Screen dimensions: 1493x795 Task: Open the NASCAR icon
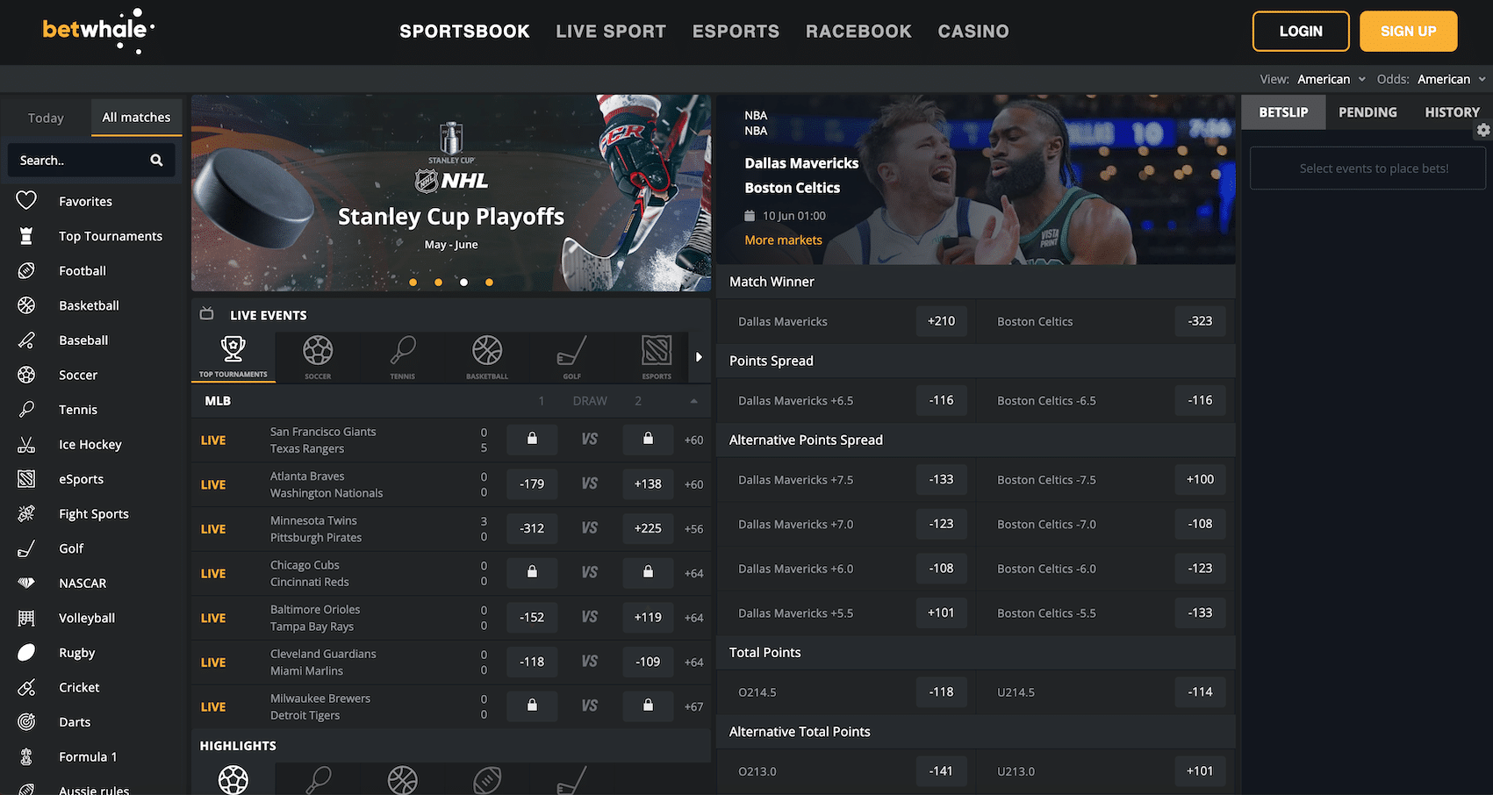(x=26, y=584)
